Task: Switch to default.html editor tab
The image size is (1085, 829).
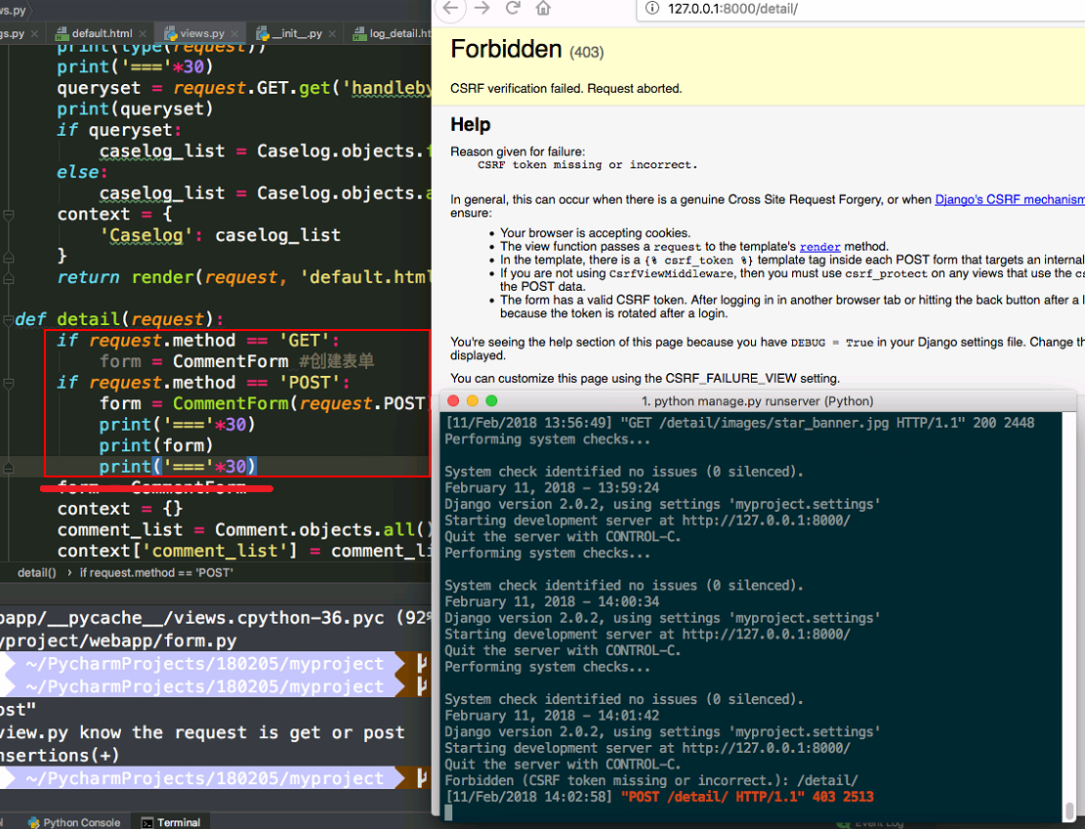Action: pos(101,33)
